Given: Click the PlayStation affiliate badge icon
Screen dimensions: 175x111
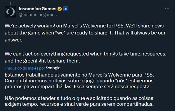Looking at the screenshot, I should [x=66, y=9].
